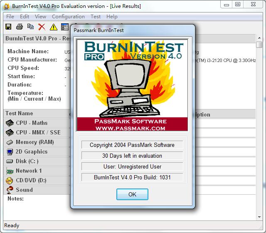Click the CPU - MMX / SSE chip icon
The height and width of the screenshot is (233, 266).
(x=10, y=132)
